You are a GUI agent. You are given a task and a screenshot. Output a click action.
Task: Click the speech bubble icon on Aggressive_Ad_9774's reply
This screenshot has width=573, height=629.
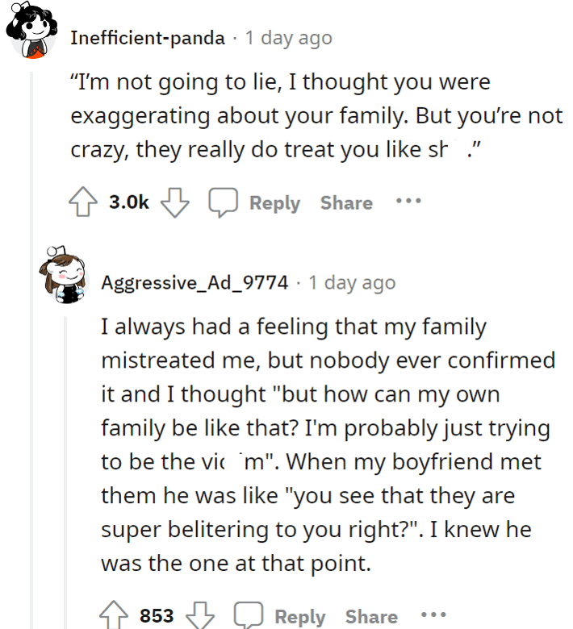pos(249,615)
